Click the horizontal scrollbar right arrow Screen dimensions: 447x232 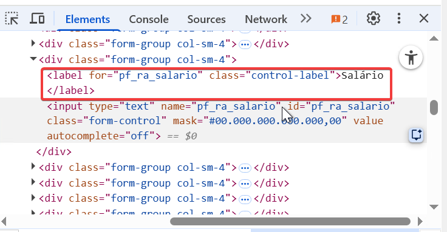tap(420, 221)
